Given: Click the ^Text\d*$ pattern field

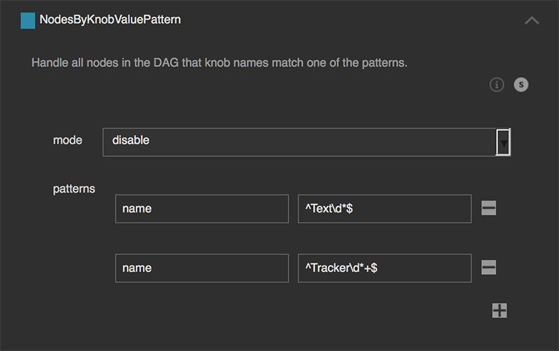Looking at the screenshot, I should pyautogui.click(x=384, y=208).
